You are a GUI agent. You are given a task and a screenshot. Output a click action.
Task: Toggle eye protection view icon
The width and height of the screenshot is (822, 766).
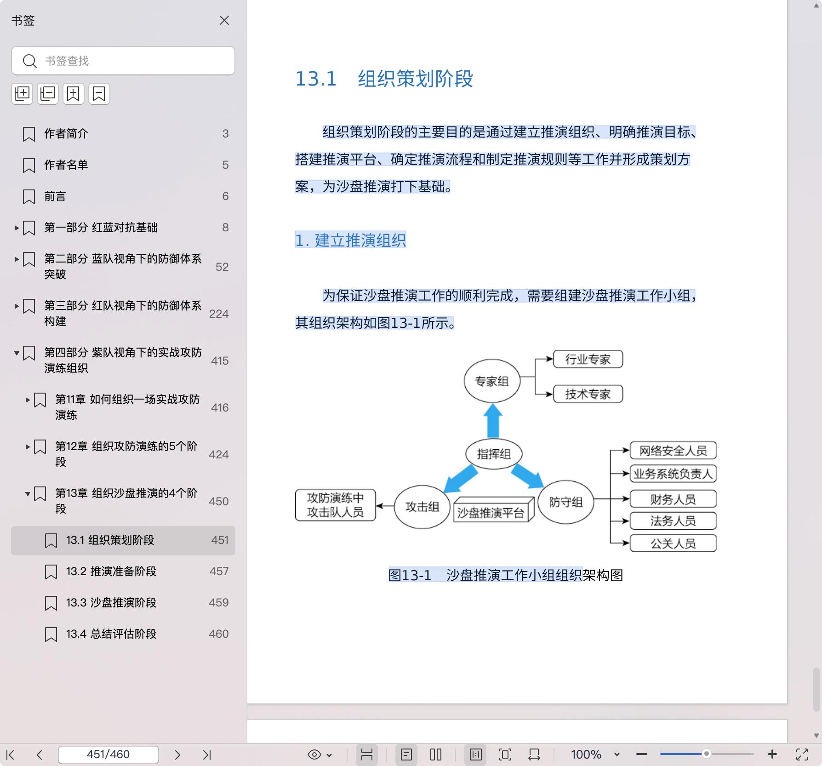click(314, 755)
